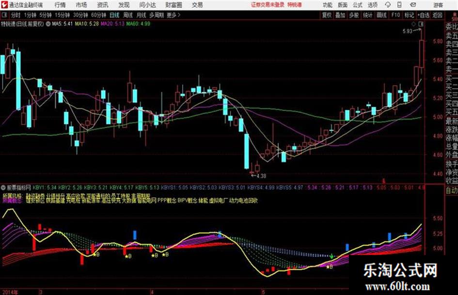Image resolution: width=458 pixels, height=295 pixels.
Task: Click the 证券交易未登录 login link
Action: 268,5
